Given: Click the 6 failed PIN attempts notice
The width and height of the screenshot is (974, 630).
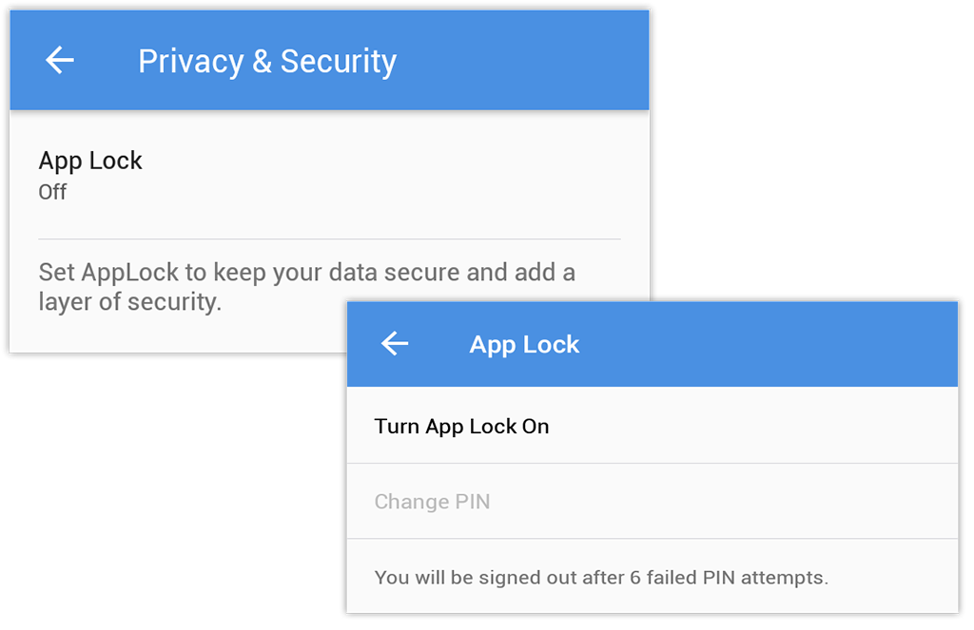Looking at the screenshot, I should tap(601, 577).
